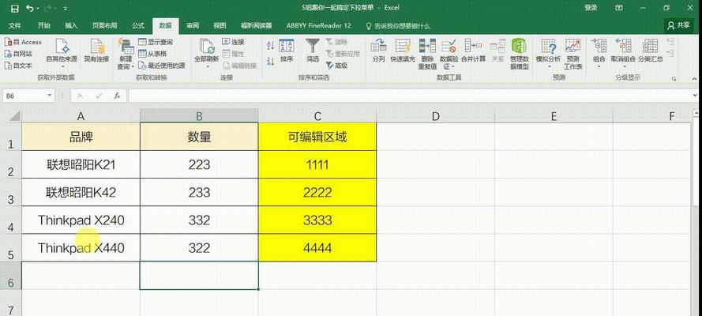Open the Foxit Reader (福昕阅读器) tab
The image size is (702, 316).
(256, 25)
